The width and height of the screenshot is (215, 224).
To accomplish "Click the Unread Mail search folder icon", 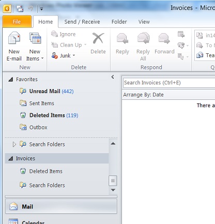I will pos(23,91).
